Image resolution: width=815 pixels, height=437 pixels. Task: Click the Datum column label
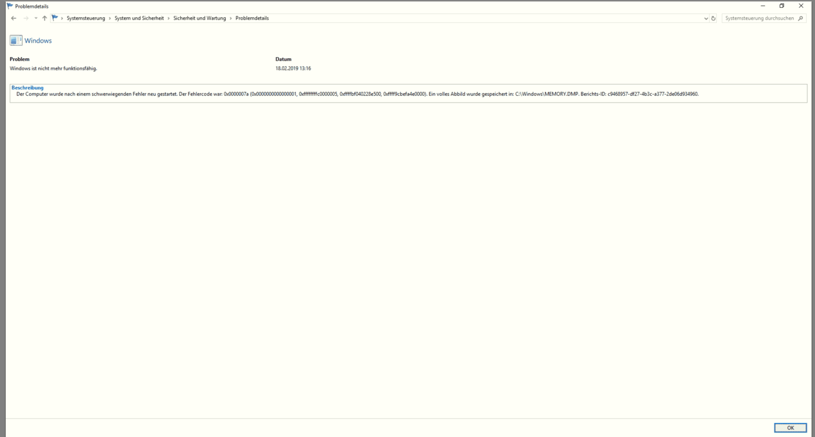click(x=283, y=59)
